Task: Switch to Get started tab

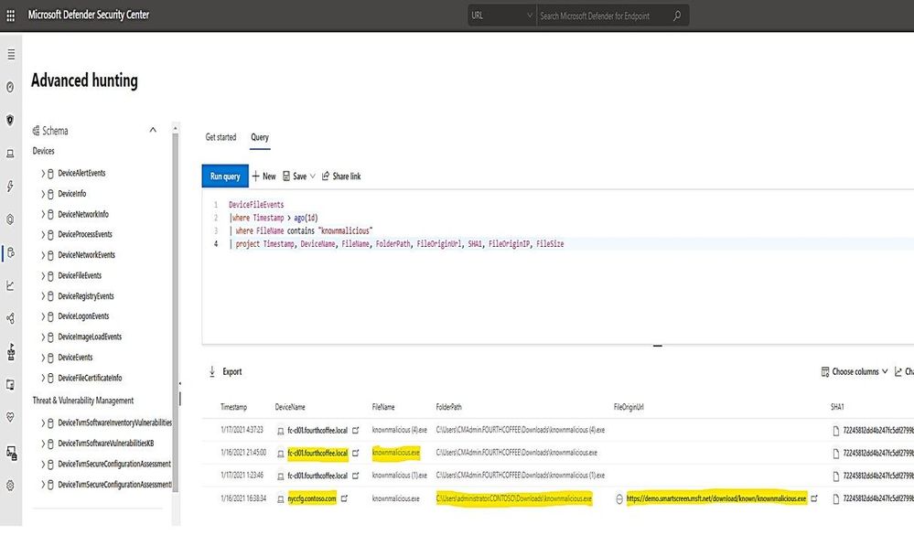Action: [x=220, y=137]
